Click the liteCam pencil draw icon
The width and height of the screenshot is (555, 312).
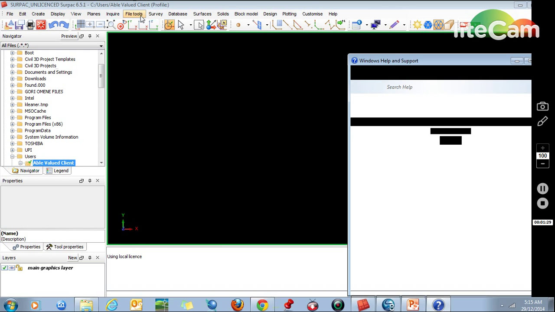pyautogui.click(x=542, y=121)
